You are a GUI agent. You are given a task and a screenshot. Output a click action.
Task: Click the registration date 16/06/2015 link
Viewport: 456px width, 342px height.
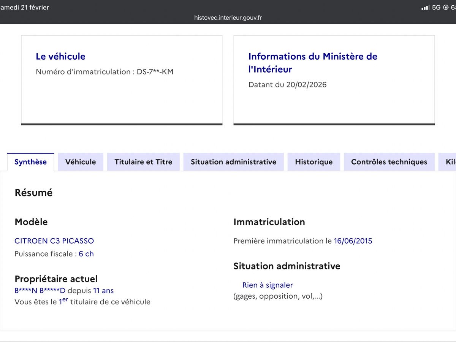tap(353, 241)
